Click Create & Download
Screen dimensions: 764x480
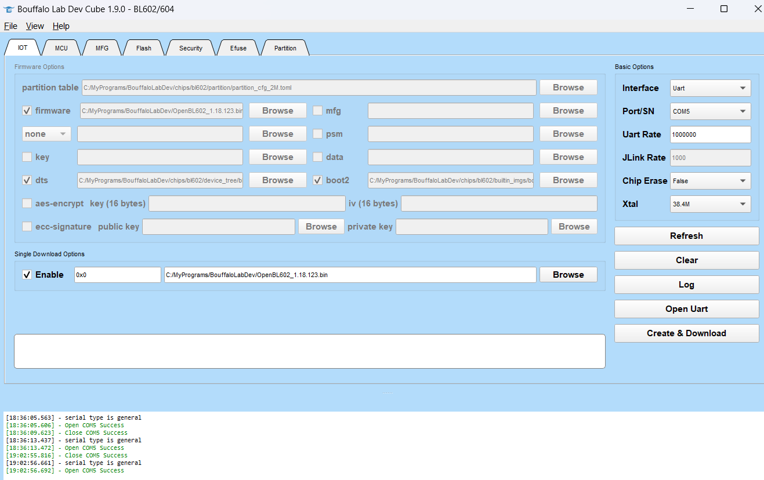687,333
